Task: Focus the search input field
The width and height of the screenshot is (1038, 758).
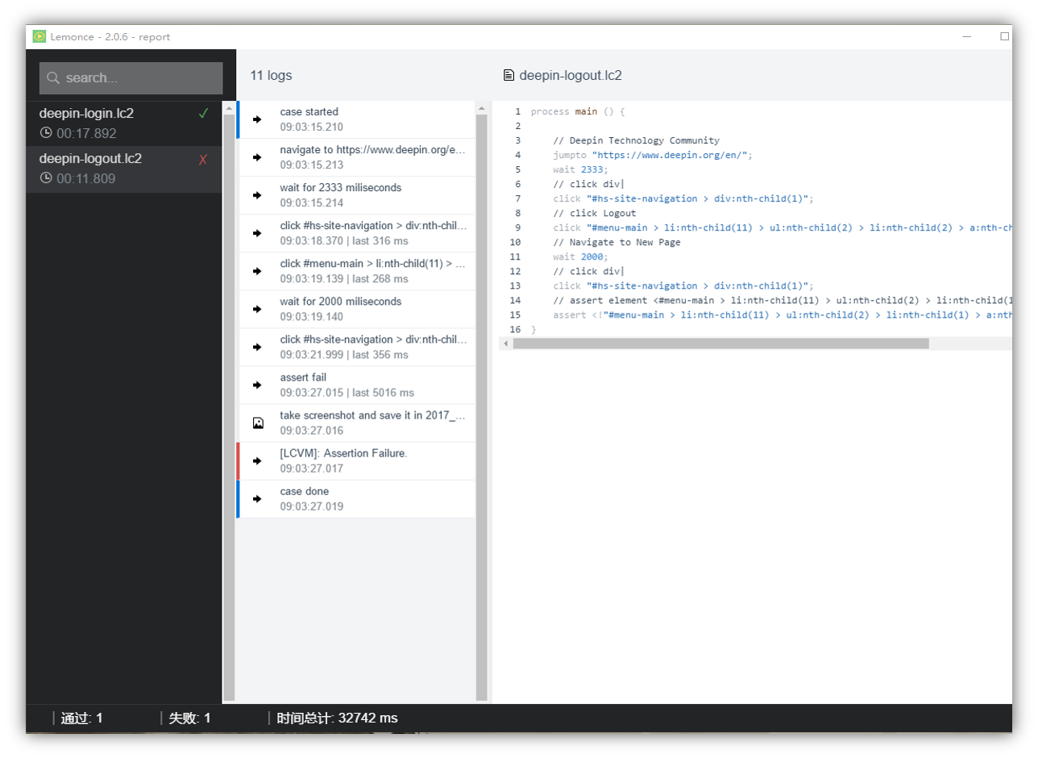Action: coord(131,78)
